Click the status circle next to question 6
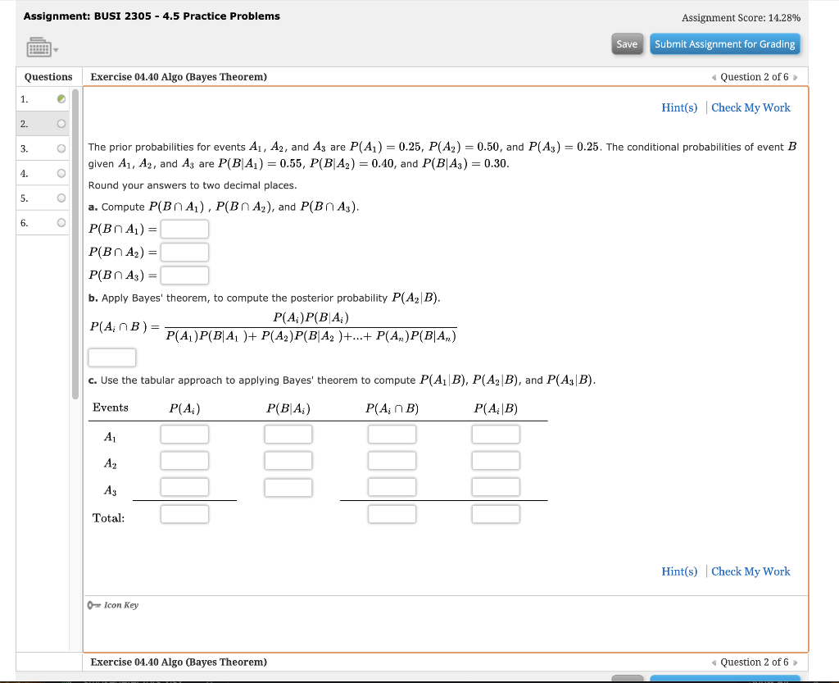The image size is (839, 683). (x=60, y=221)
